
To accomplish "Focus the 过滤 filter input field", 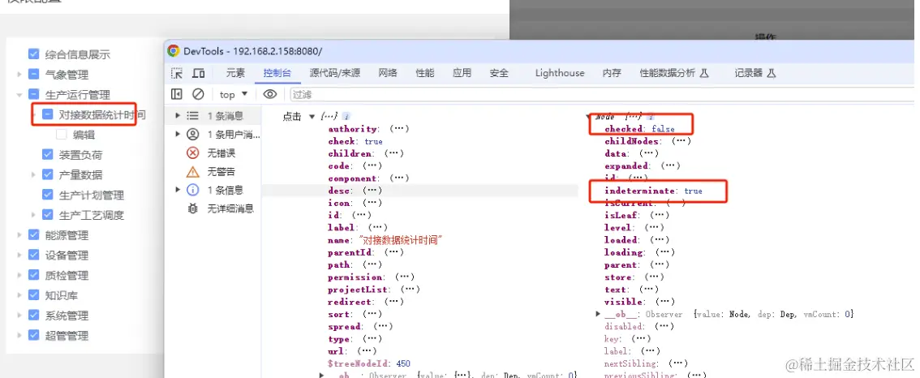I will coord(601,94).
